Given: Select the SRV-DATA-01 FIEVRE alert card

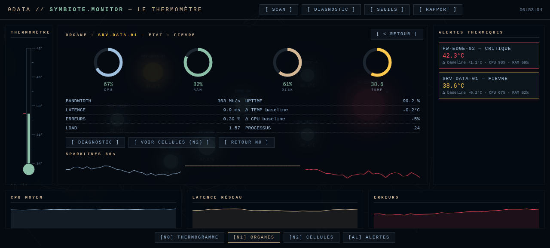Looking at the screenshot, I should point(489,86).
